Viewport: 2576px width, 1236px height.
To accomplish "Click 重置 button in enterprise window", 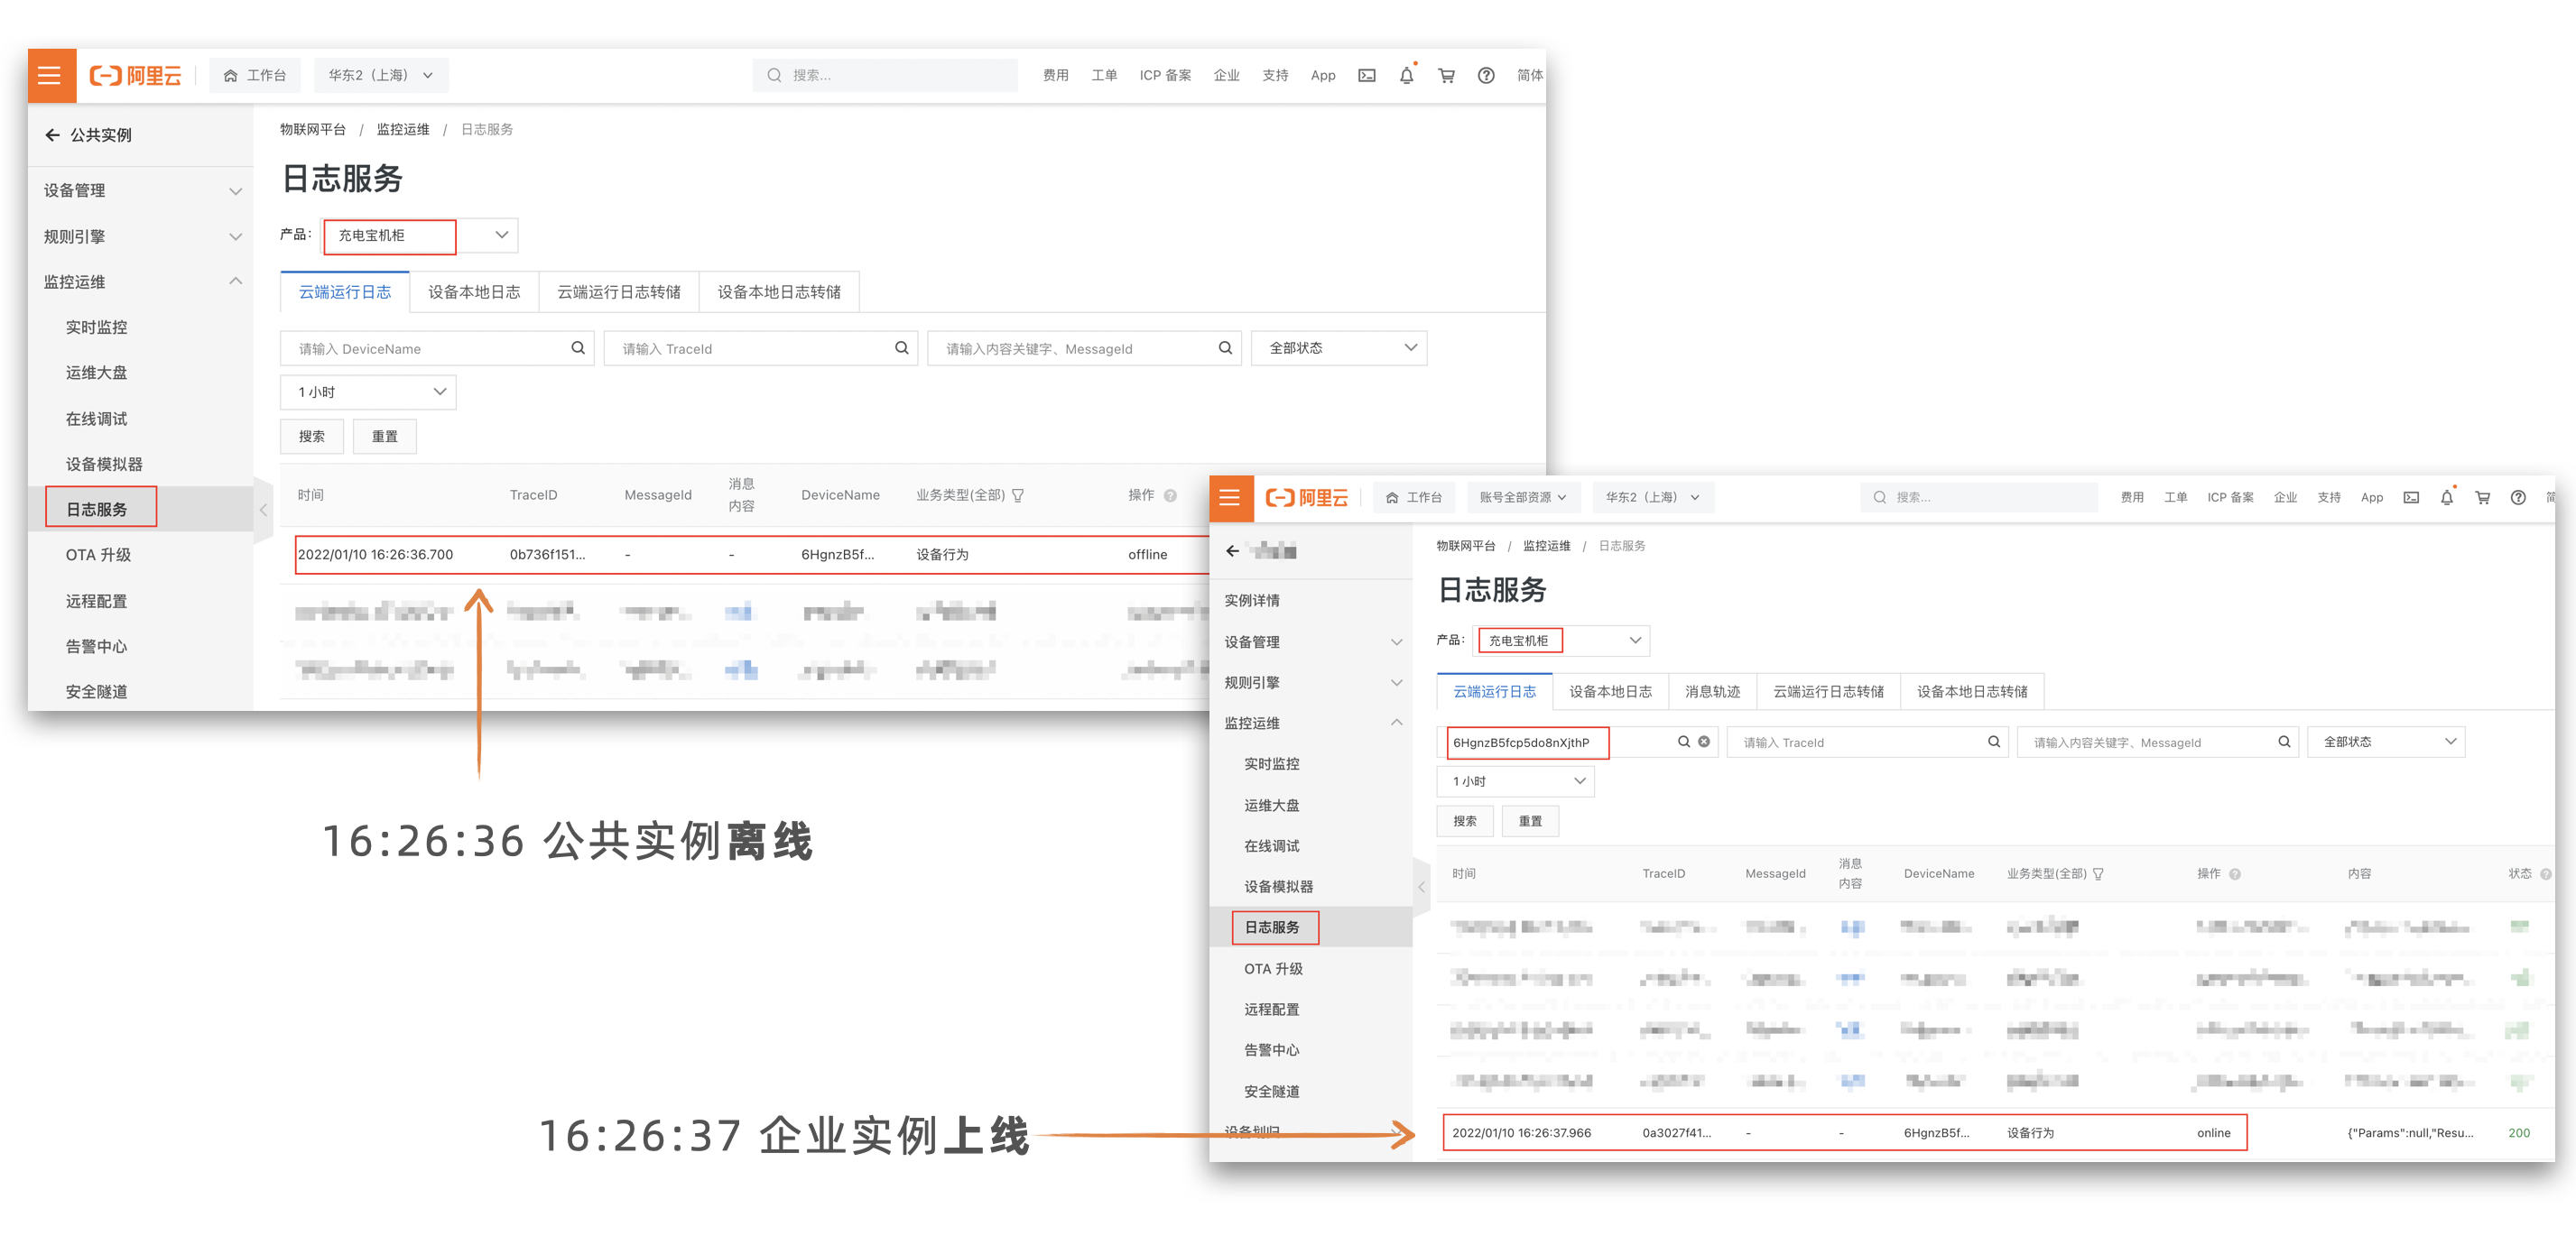I will pyautogui.click(x=1530, y=820).
